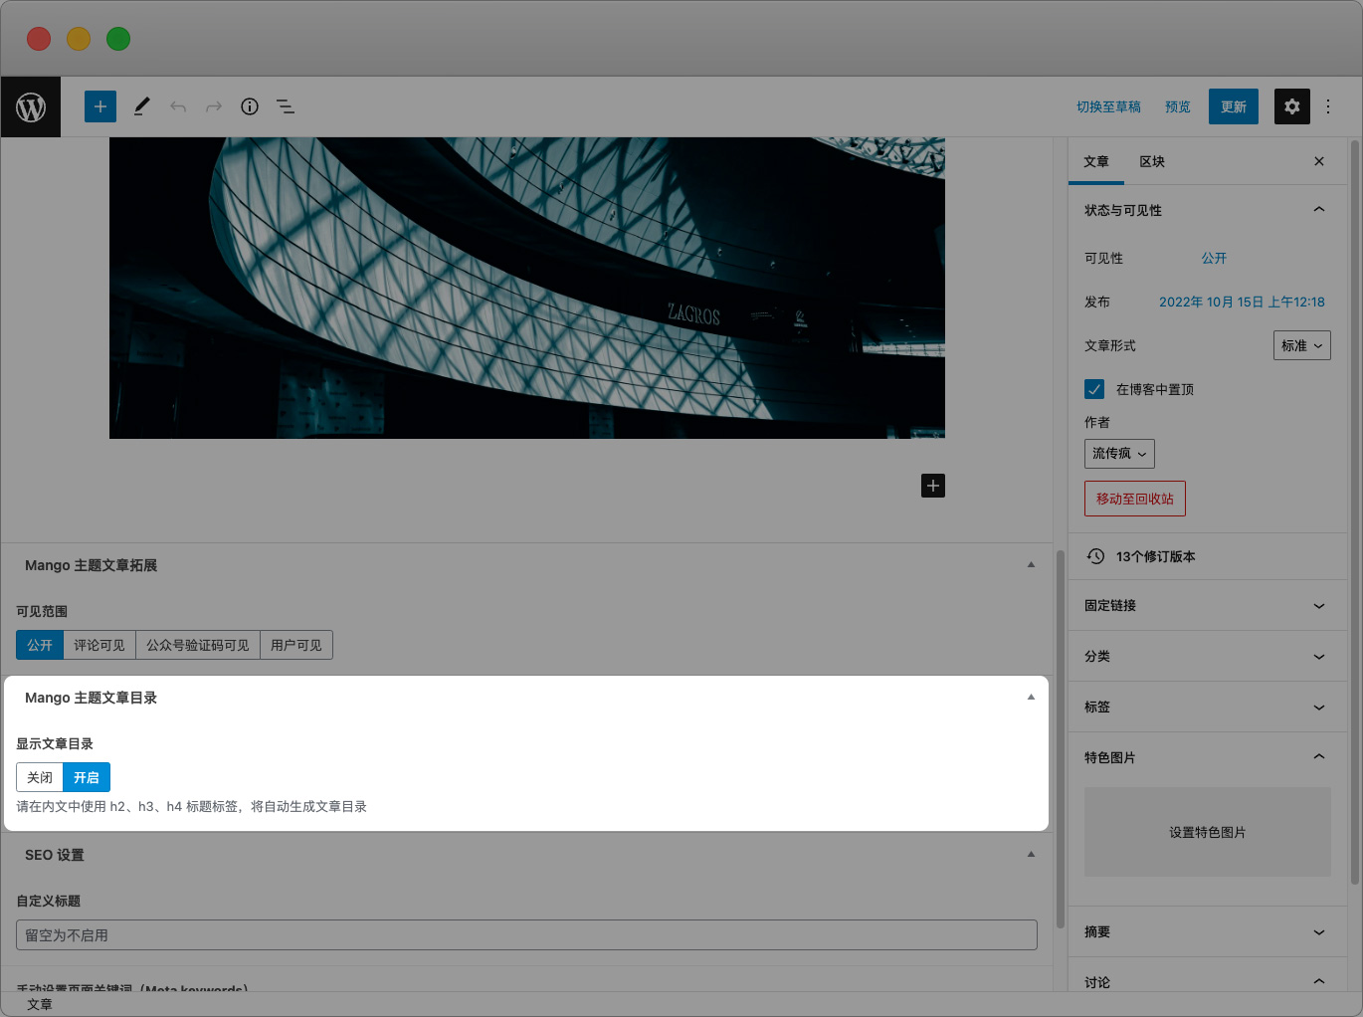Set article directory to 开启
The width and height of the screenshot is (1363, 1017).
coord(87,777)
